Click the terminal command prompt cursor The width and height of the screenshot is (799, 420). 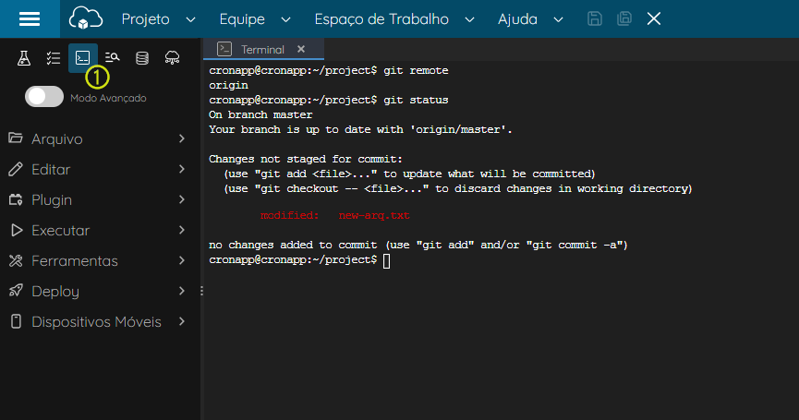click(387, 260)
